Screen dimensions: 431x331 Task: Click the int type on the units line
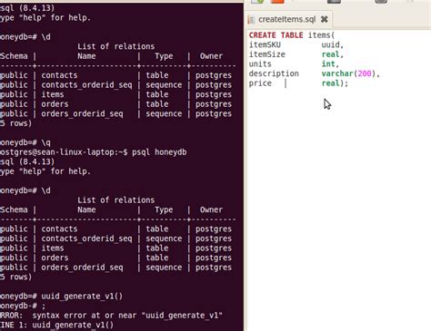(328, 64)
